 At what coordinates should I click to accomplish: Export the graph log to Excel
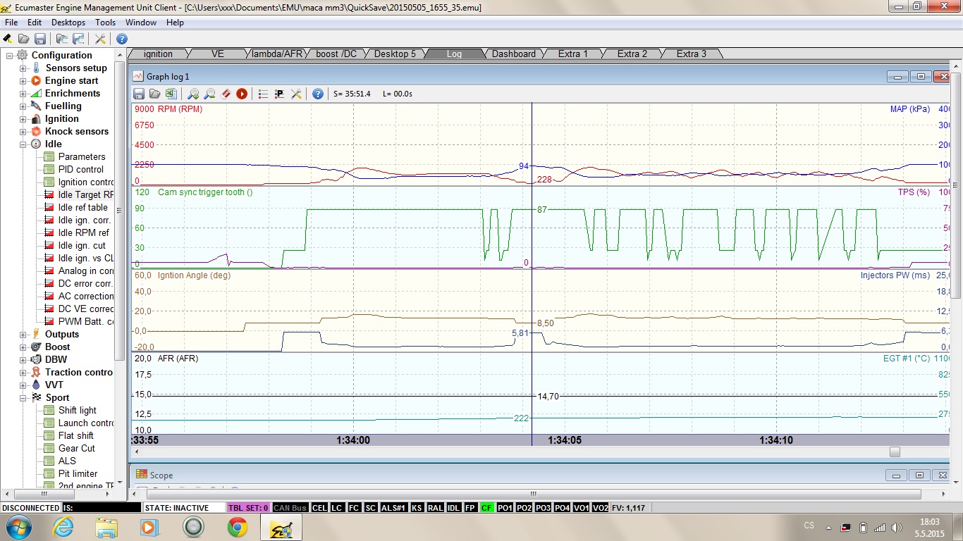point(170,94)
